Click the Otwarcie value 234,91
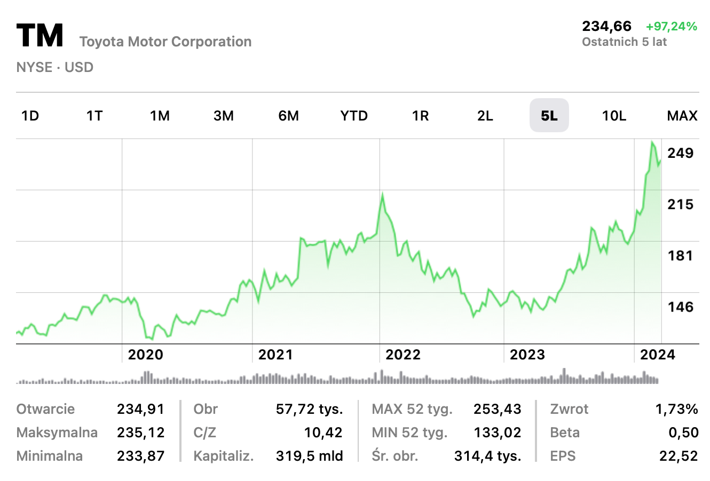 click(140, 409)
